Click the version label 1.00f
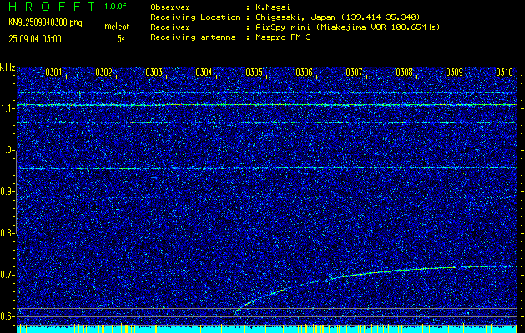Screen dimensions: 525x333 point(115,7)
